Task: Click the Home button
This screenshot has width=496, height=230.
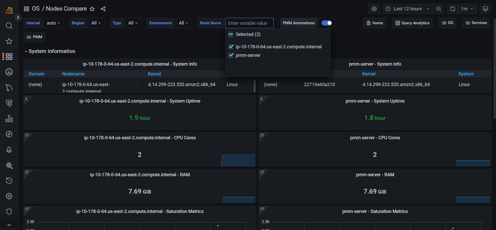Action: (x=375, y=23)
